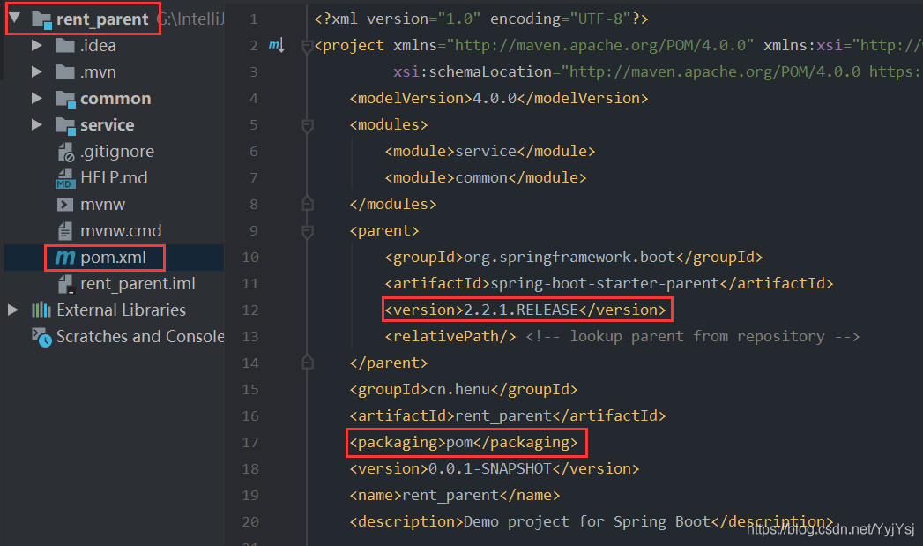Click the version 2.2.1.RELEASE line
923x546 pixels.
pos(525,310)
